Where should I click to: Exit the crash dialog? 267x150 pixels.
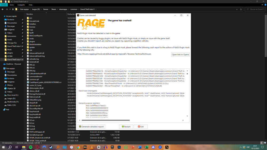pyautogui.click(x=141, y=127)
